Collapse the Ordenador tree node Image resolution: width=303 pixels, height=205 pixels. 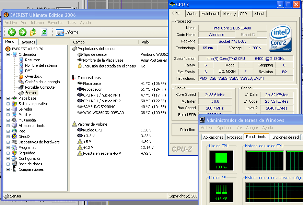pos(8,54)
